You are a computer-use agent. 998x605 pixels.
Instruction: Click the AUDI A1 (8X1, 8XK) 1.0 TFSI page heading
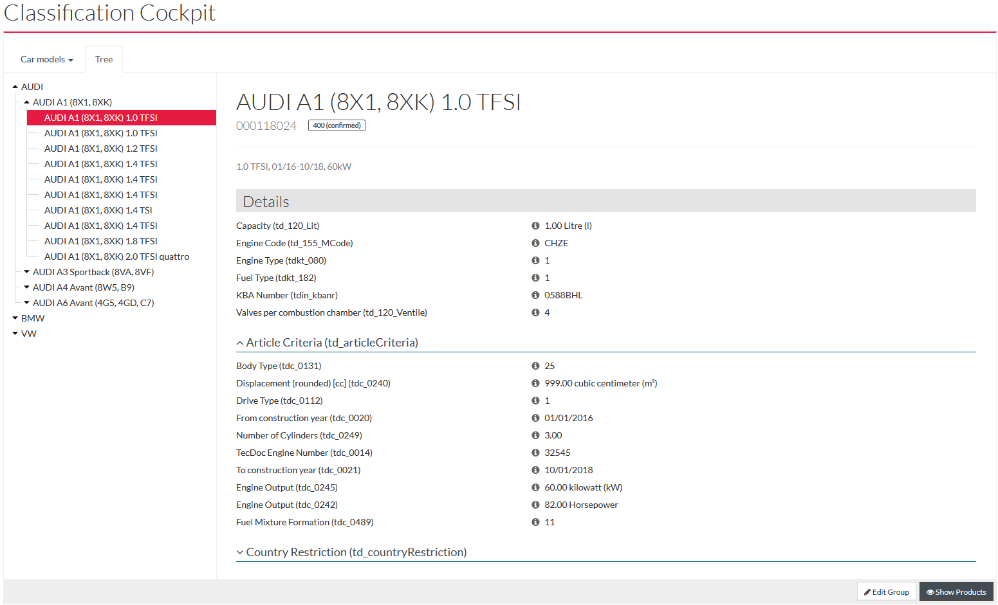(x=378, y=102)
